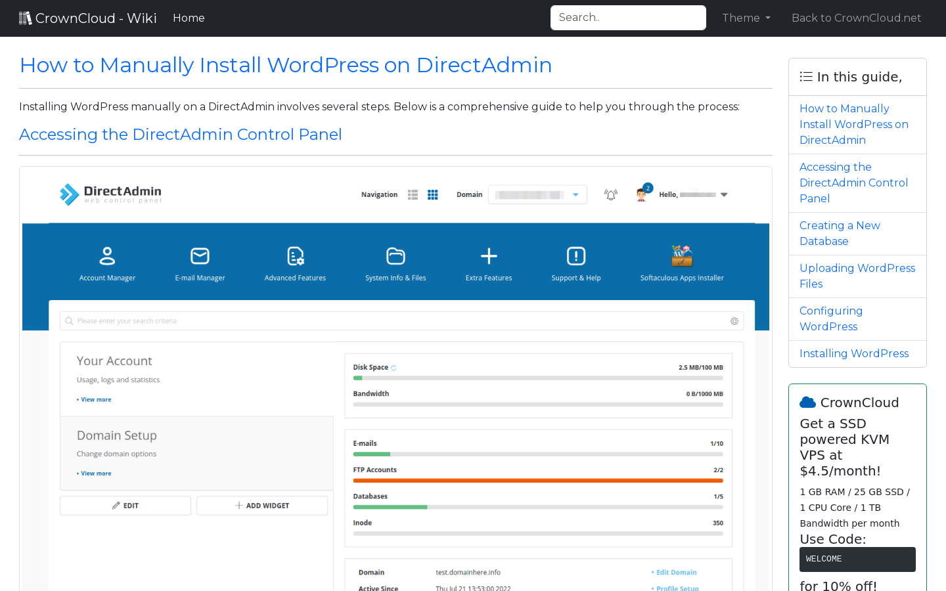The height and width of the screenshot is (591, 946).
Task: Launch the Softaculous Apps Installer
Action: click(x=681, y=261)
